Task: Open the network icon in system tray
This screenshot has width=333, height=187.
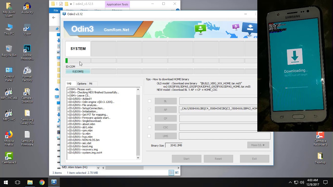Action: [296, 182]
